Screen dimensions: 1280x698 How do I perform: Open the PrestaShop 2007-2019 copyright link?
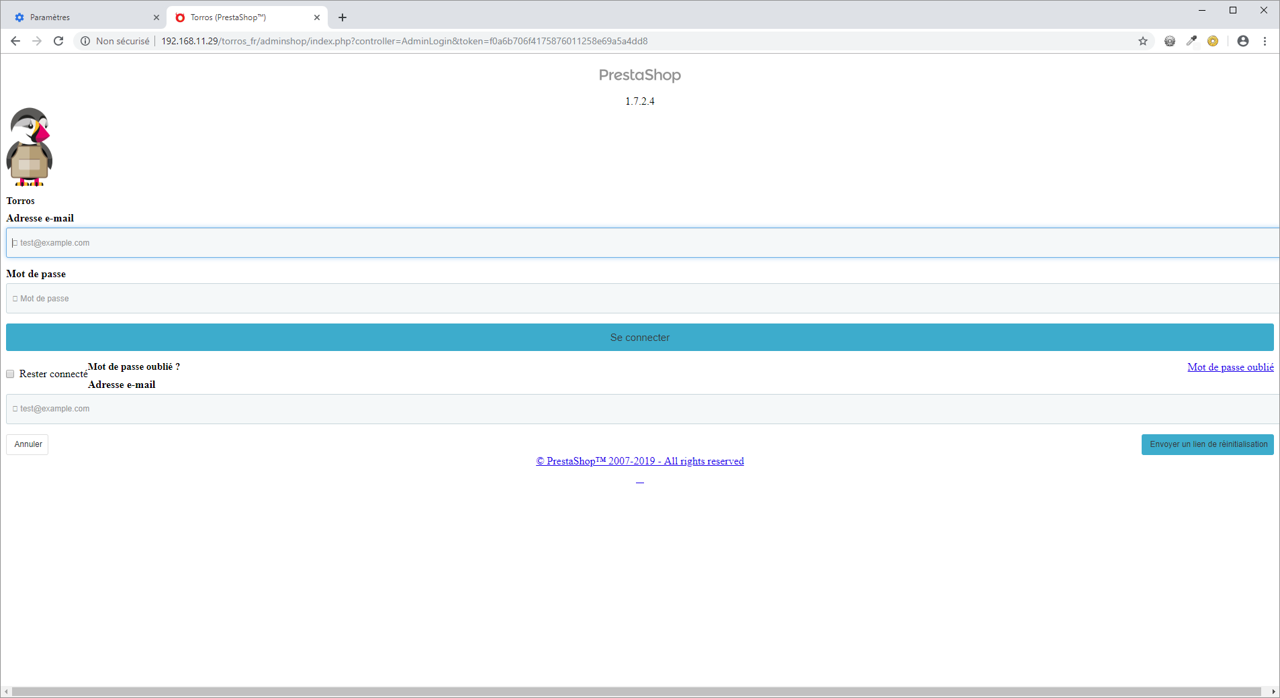(640, 461)
